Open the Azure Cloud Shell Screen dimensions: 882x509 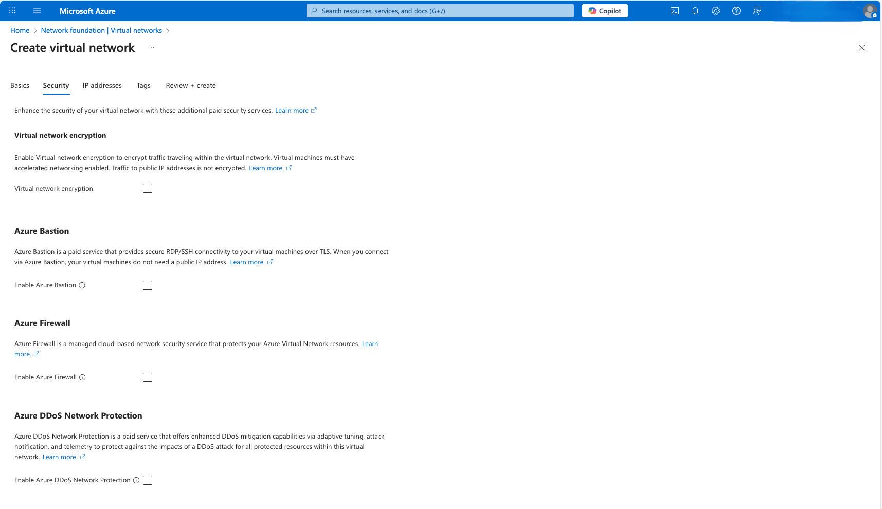(x=674, y=10)
